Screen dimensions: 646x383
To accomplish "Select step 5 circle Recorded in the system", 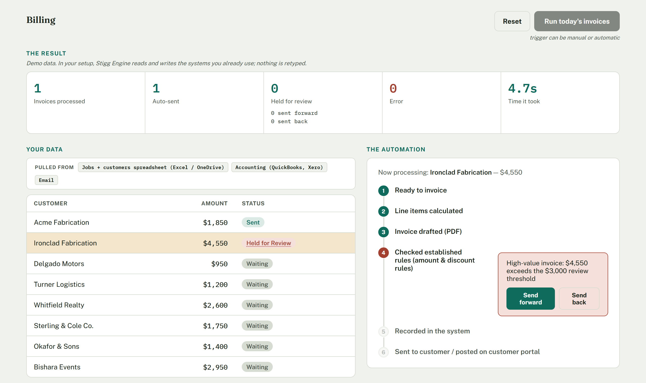I will coord(384,331).
